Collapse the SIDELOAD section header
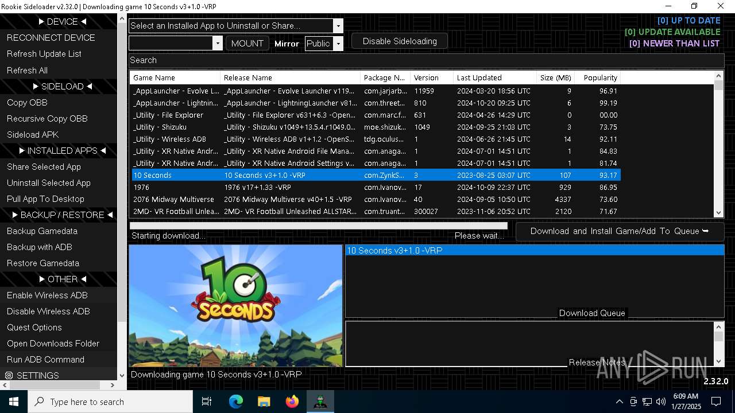The image size is (735, 413). click(x=62, y=86)
